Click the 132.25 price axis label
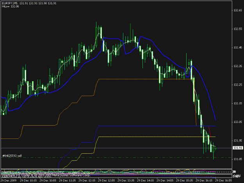 click(x=238, y=85)
